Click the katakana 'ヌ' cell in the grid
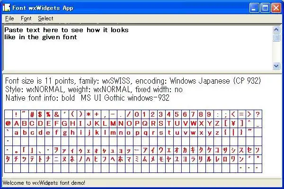 (65, 159)
